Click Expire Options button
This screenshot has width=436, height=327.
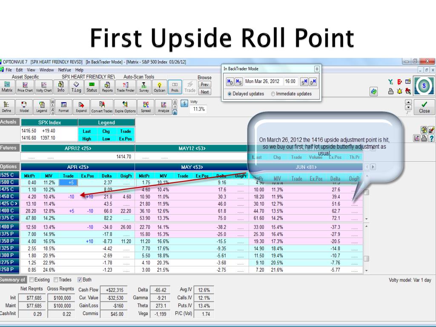pyautogui.click(x=125, y=107)
